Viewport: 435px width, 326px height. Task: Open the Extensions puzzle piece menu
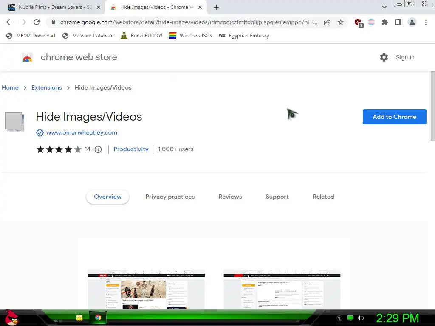point(384,22)
